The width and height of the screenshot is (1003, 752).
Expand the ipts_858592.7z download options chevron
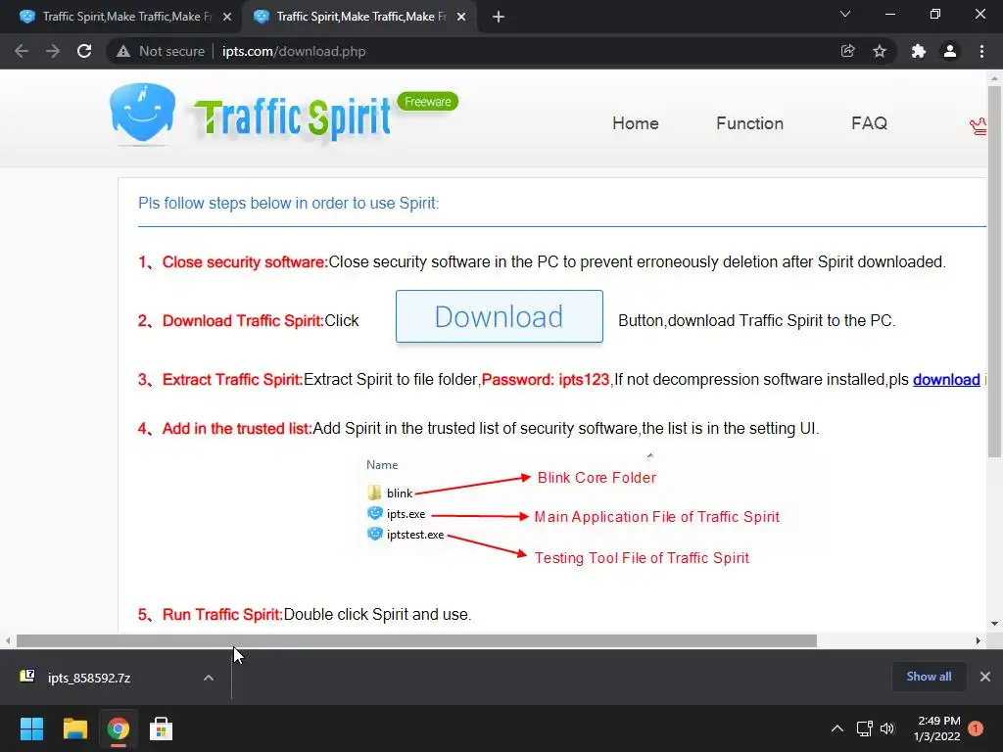tap(209, 678)
